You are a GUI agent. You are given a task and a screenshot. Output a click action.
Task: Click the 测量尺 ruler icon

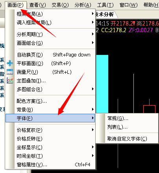(x=10, y=72)
